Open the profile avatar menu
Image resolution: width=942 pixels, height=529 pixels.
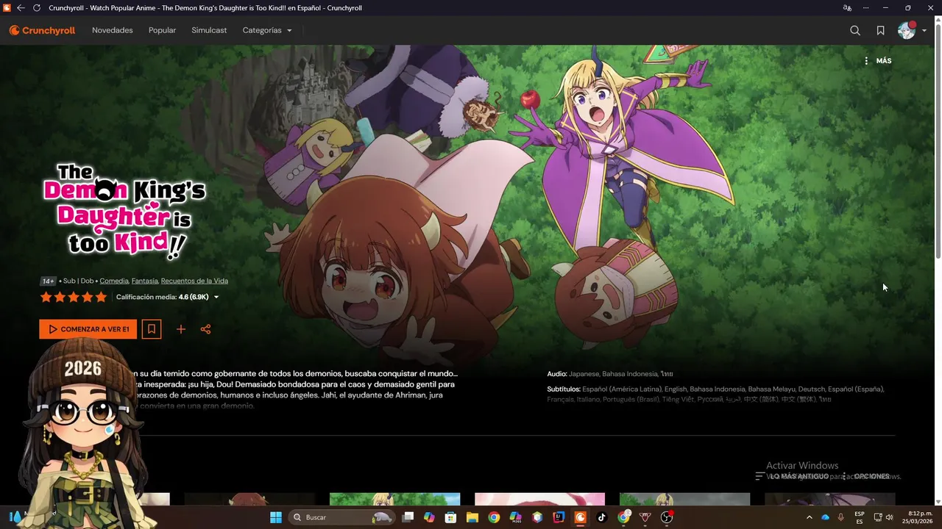tap(907, 30)
